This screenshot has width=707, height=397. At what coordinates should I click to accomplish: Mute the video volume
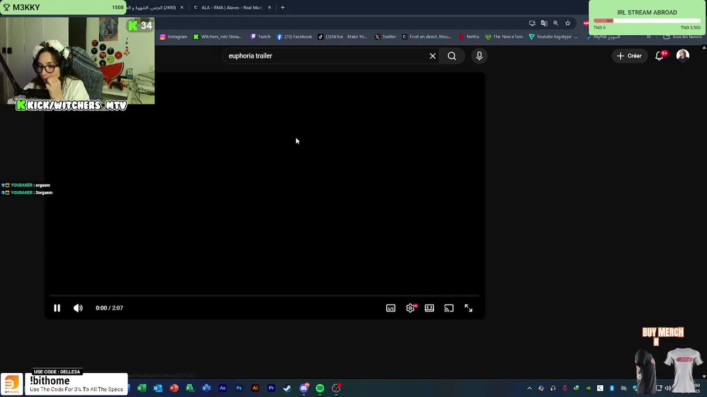point(78,308)
